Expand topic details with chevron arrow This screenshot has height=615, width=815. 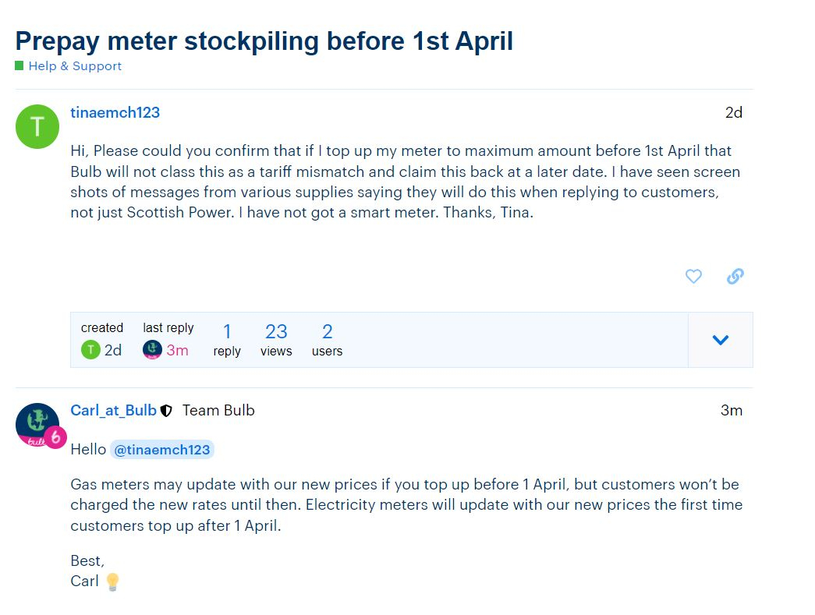coord(721,340)
